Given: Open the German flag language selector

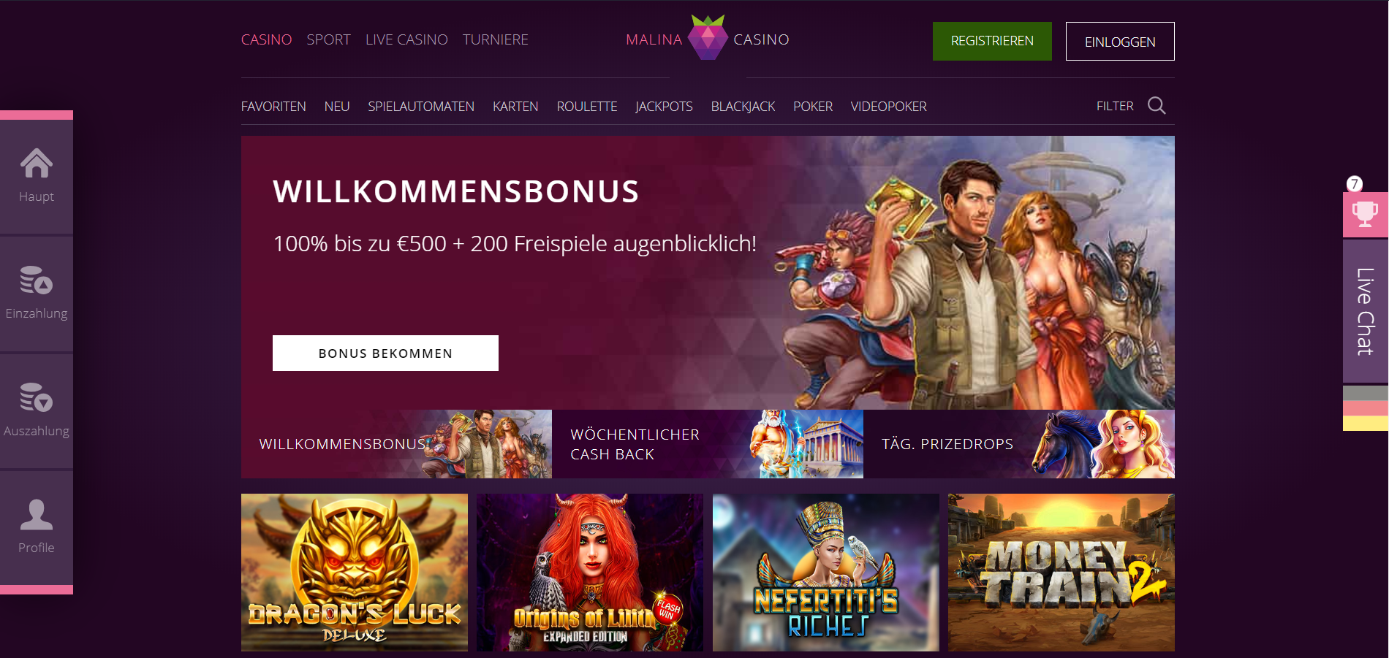Looking at the screenshot, I should tap(1365, 408).
